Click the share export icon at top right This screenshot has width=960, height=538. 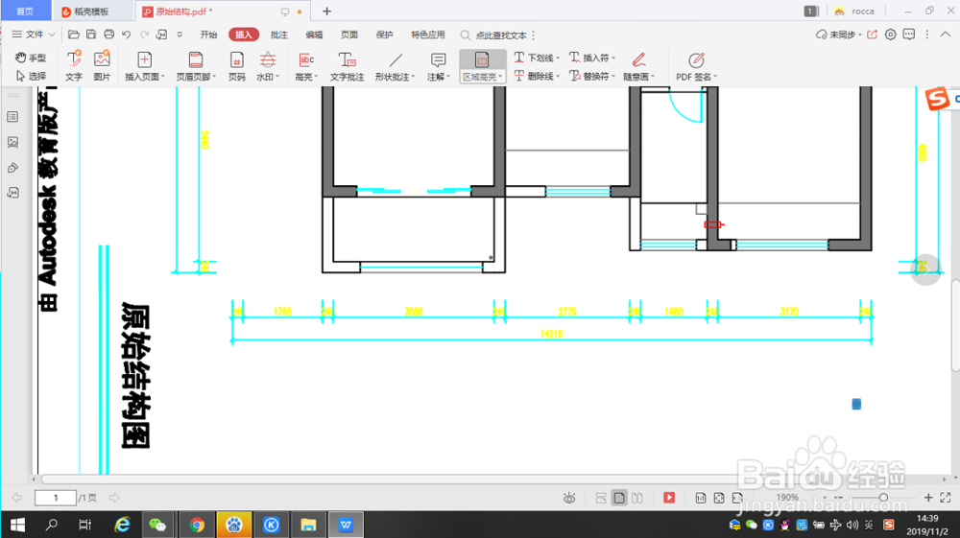coord(873,35)
